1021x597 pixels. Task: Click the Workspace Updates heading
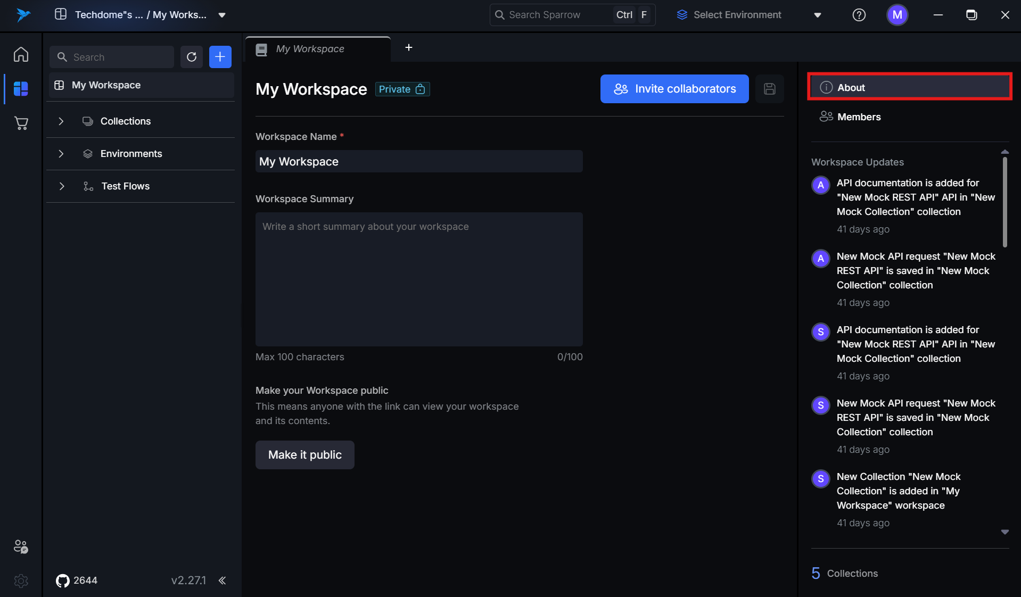pyautogui.click(x=858, y=162)
